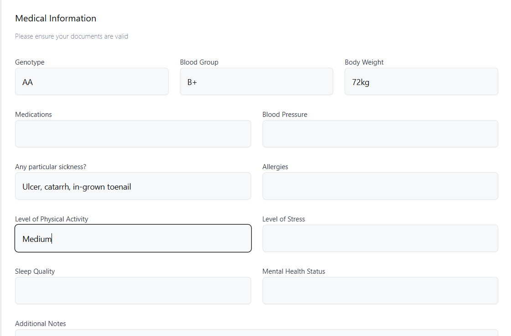Focus the Blood Pressure text field

380,134
